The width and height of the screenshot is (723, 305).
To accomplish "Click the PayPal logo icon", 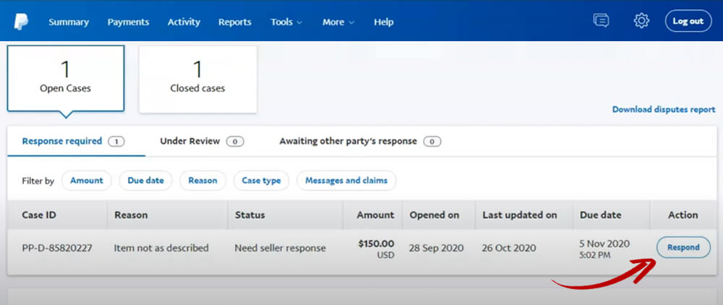I will [21, 22].
